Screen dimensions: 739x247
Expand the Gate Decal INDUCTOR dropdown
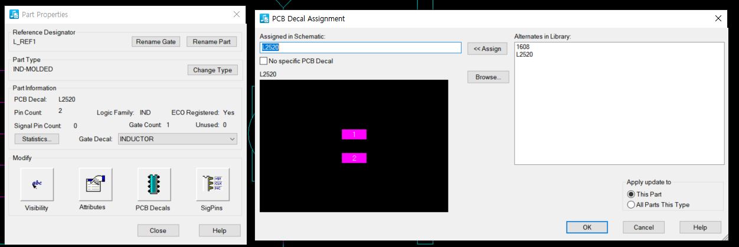pos(178,139)
